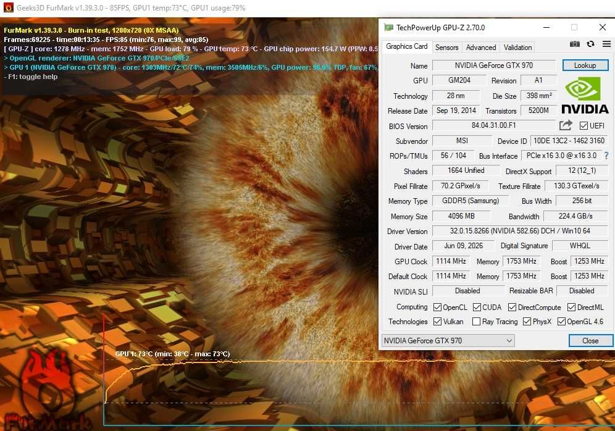Viewport: 615px width, 431px height.
Task: Toggle the PhysX checkbox
Action: [527, 322]
